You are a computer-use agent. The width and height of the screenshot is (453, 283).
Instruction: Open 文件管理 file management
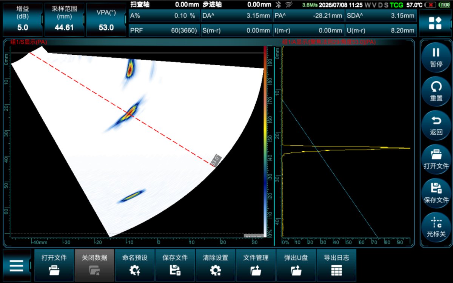pyautogui.click(x=256, y=265)
